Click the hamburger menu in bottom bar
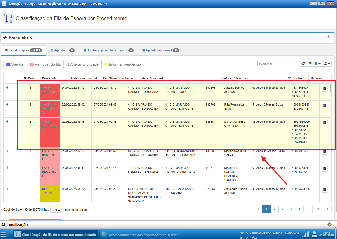Image resolution: width=337 pixels, height=239 pixels. (4, 235)
